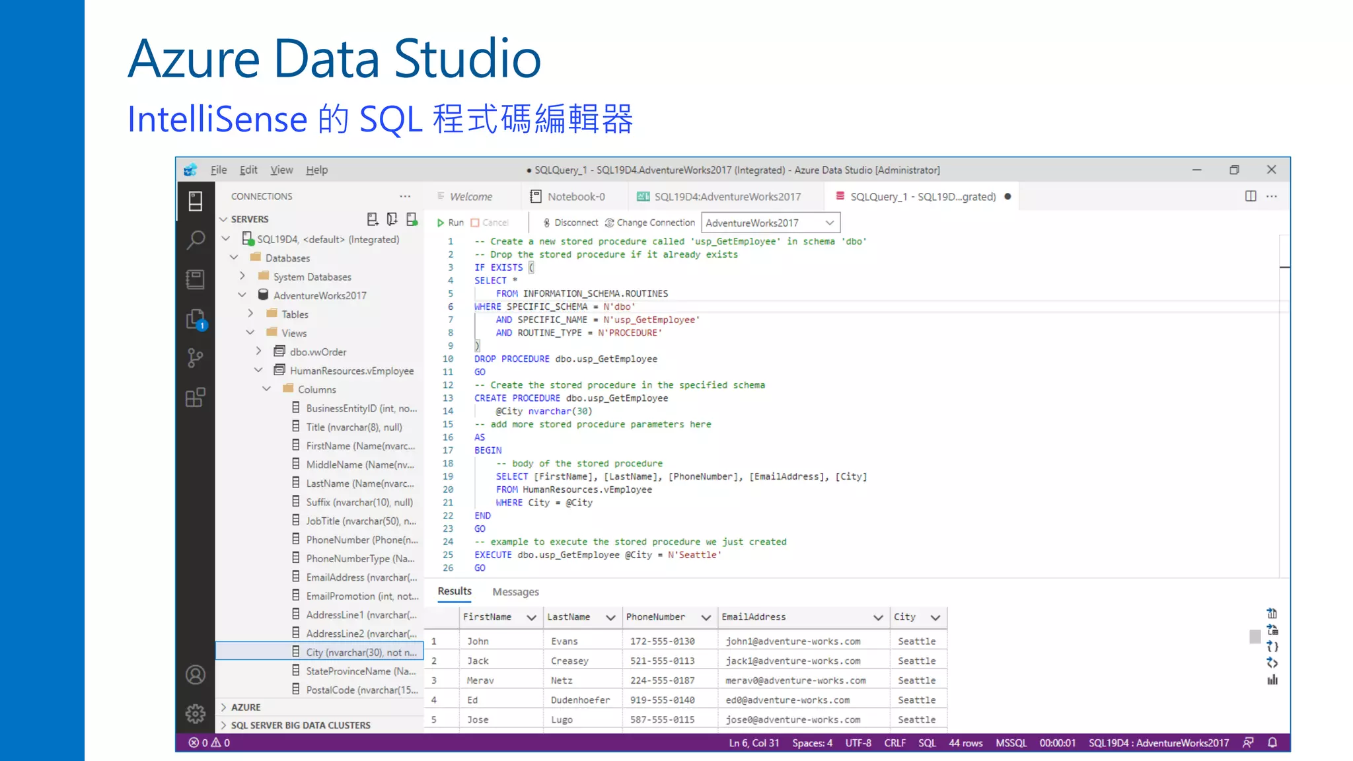Save results as JSON icon
Viewport: 1353px width, 761px height.
pyautogui.click(x=1272, y=647)
